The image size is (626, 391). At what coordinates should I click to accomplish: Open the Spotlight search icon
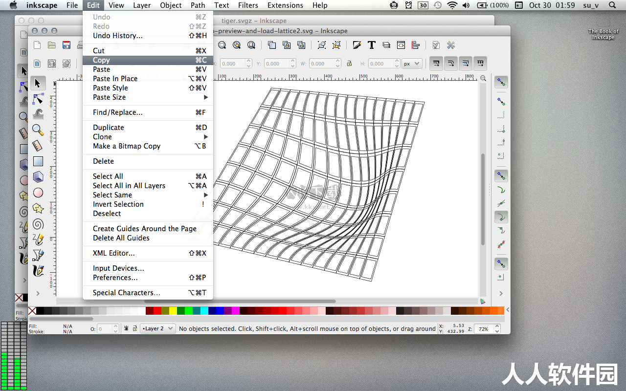point(612,5)
